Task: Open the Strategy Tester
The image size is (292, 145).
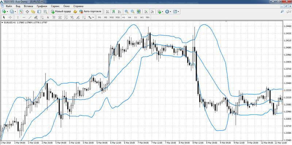Action: (45, 12)
